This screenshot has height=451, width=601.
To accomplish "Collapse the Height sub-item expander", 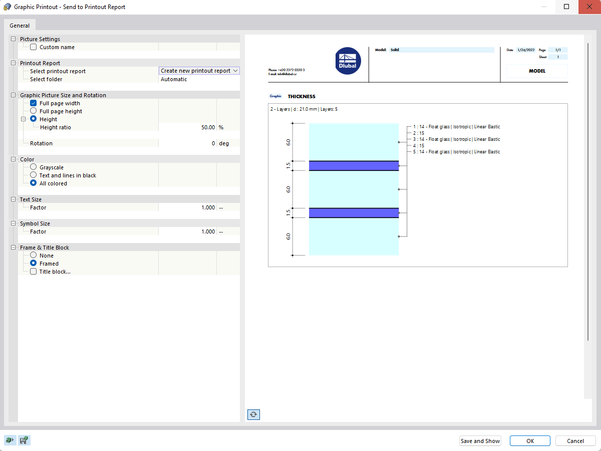I will (23, 119).
